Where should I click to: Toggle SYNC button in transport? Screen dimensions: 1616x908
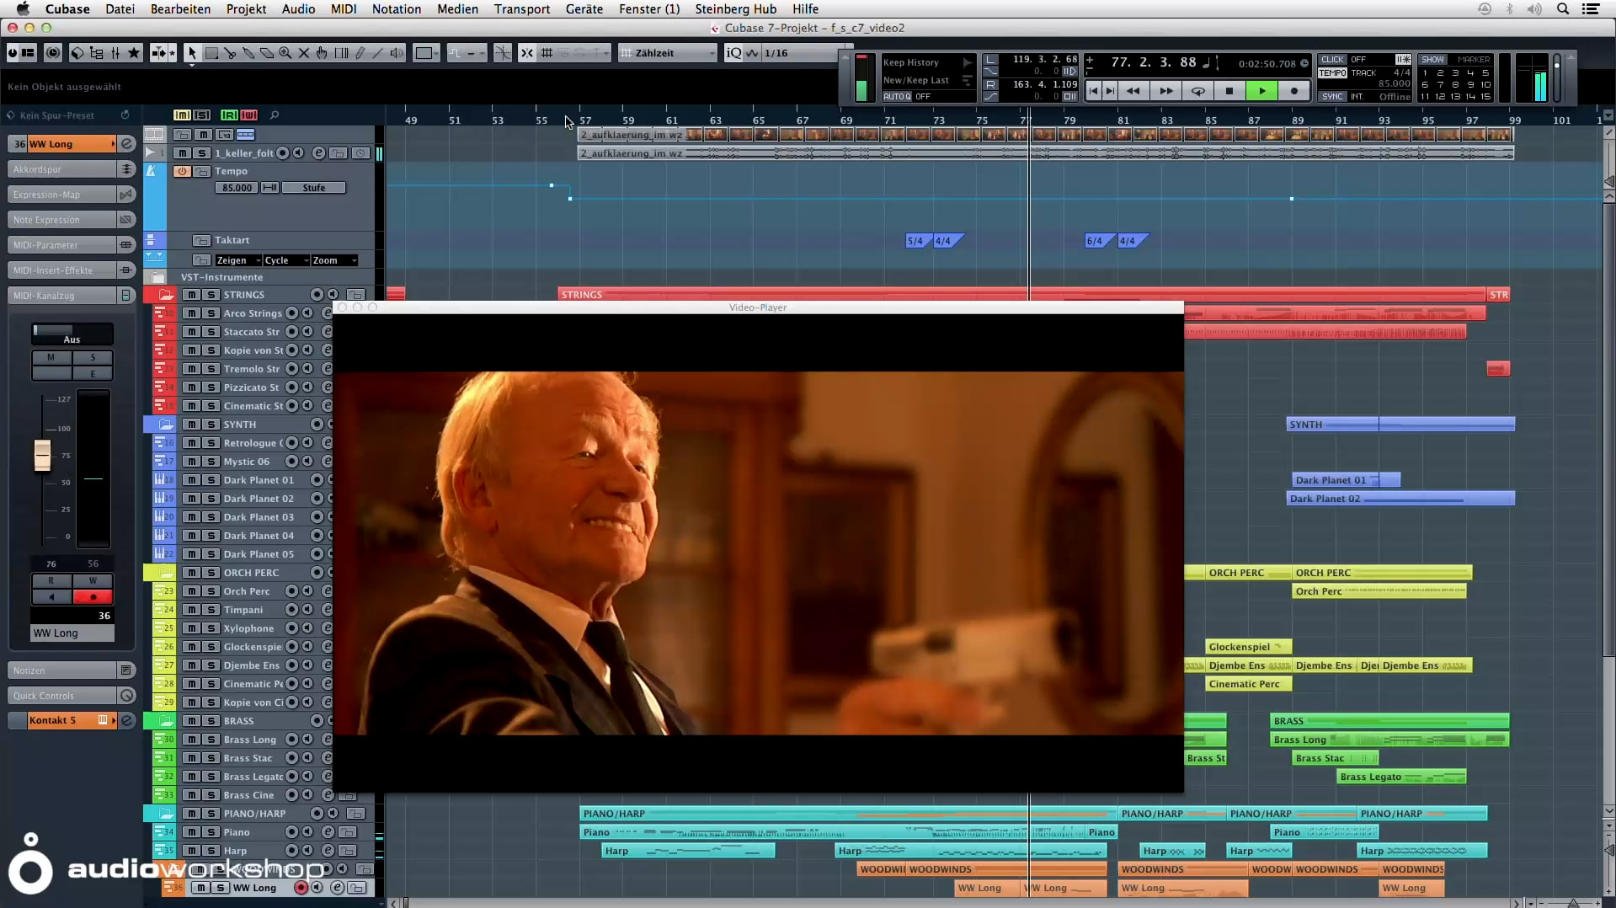(1332, 96)
